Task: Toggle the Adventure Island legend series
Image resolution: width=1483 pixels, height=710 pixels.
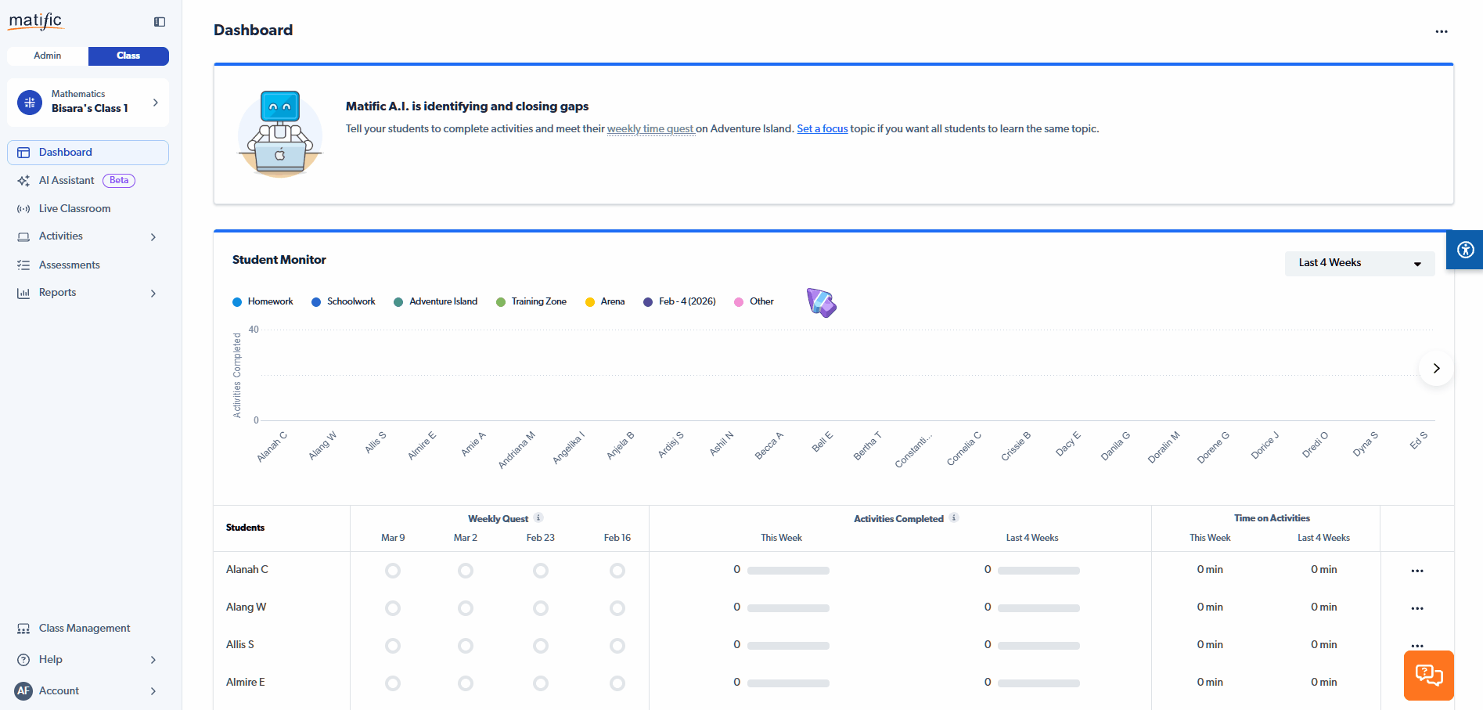Action: [435, 301]
